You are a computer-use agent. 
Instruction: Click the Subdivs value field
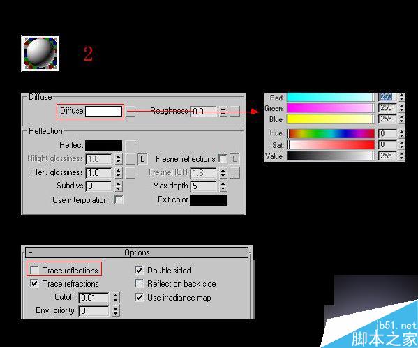[98, 186]
